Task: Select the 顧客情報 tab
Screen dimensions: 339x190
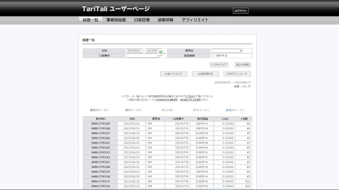Action: (166, 20)
